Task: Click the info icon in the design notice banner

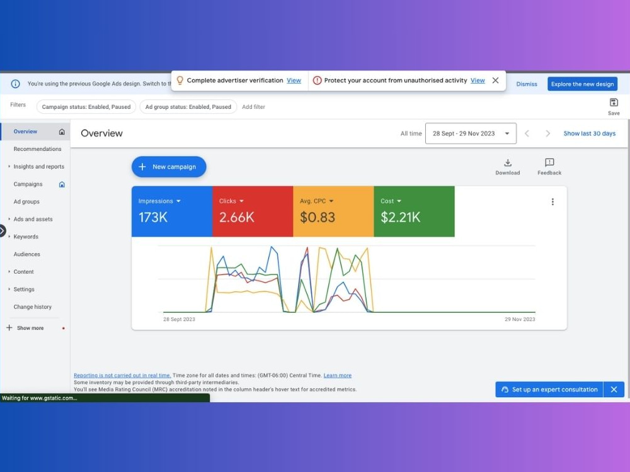Action: (x=15, y=84)
